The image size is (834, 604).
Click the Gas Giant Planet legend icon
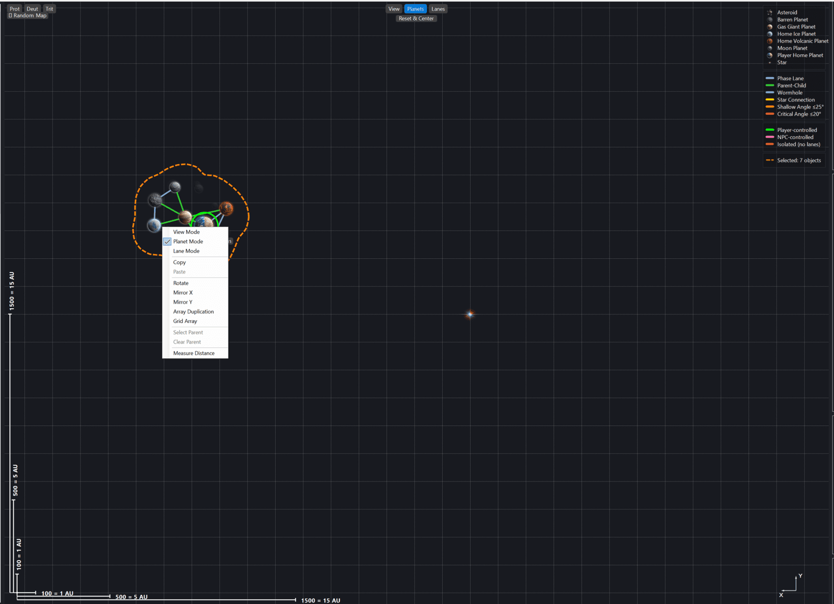pos(770,27)
